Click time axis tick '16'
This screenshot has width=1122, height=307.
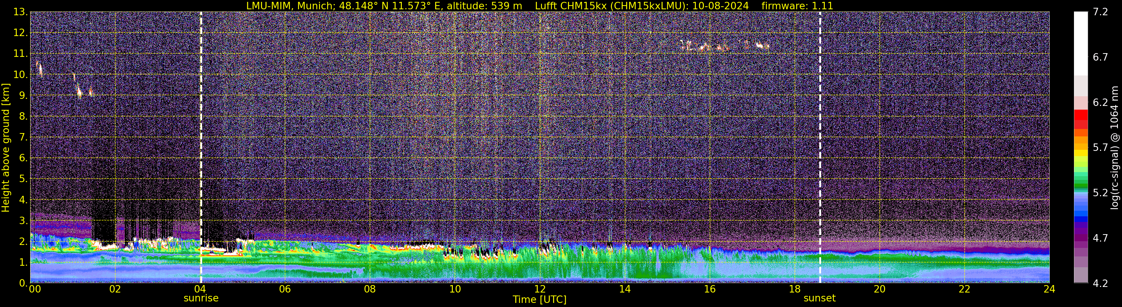709,289
